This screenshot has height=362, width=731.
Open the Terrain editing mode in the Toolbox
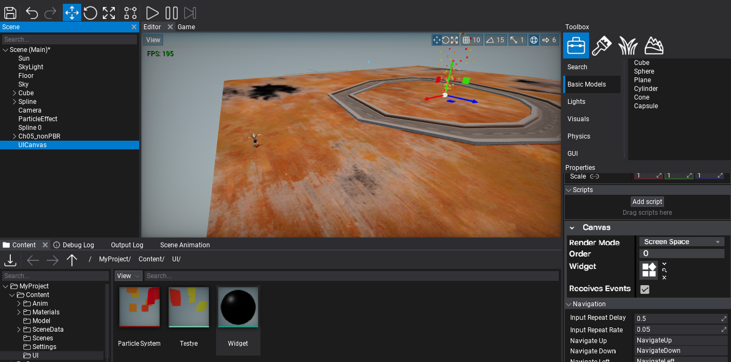[x=654, y=45]
